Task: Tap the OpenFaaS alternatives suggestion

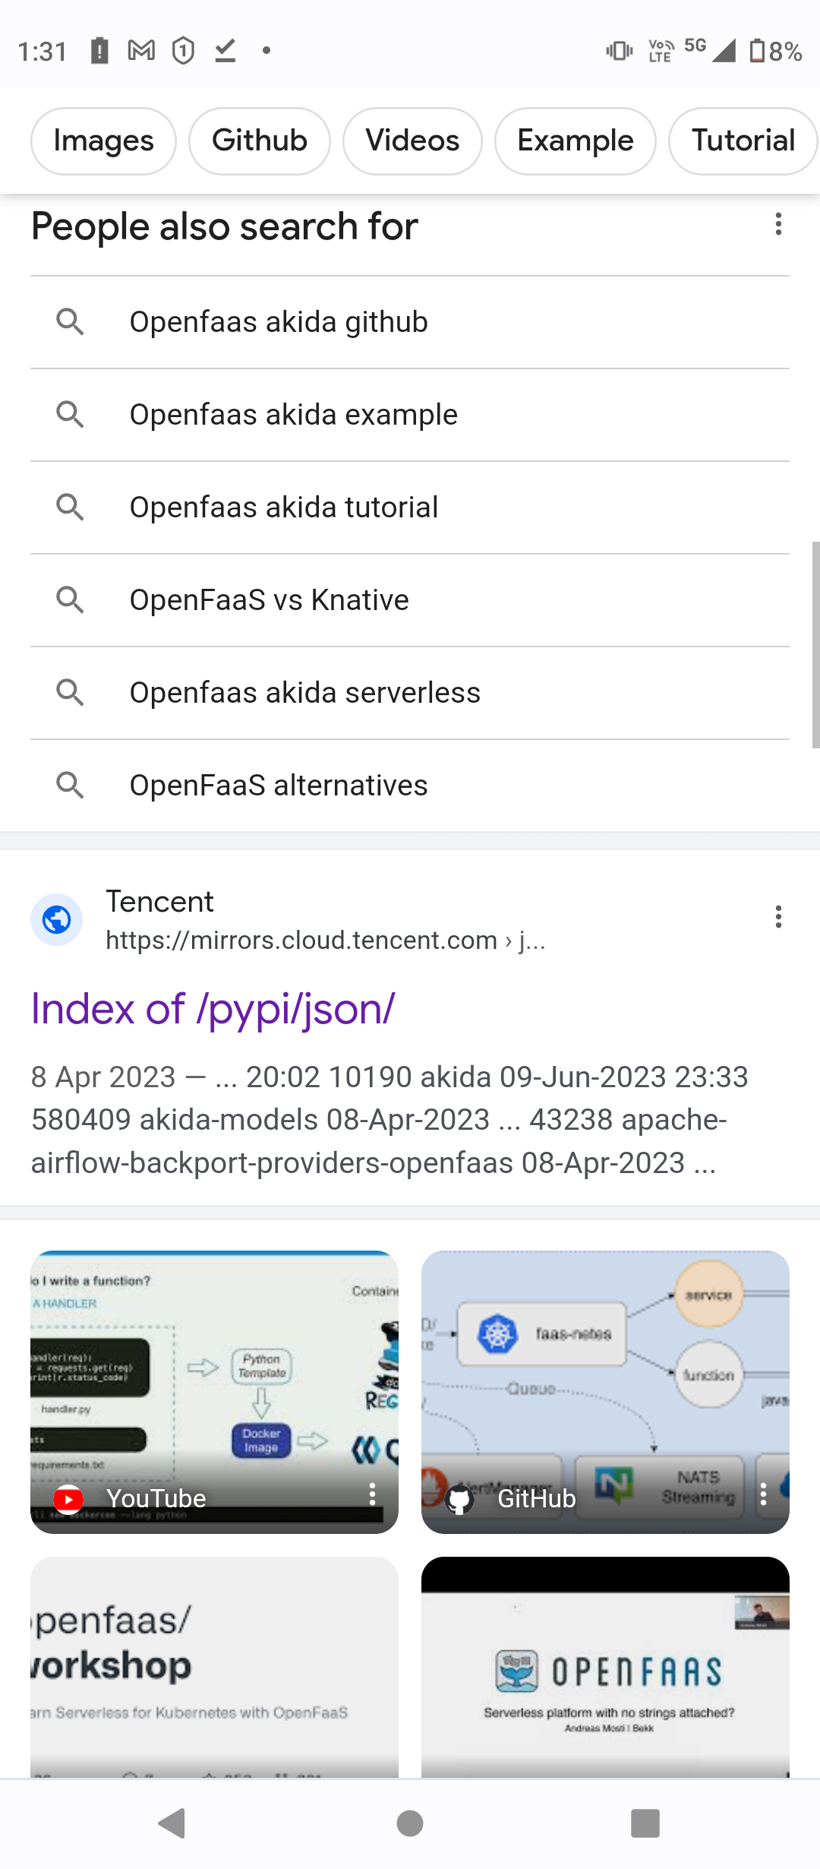Action: click(279, 786)
